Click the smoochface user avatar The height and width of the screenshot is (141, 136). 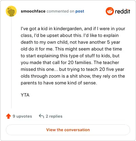[x=11, y=11]
